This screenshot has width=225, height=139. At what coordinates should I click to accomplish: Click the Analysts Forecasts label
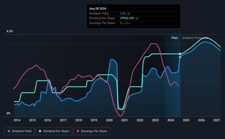coord(195,38)
